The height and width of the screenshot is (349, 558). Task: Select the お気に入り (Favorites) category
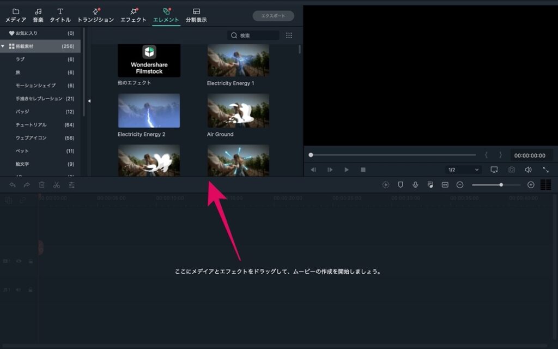tap(41, 33)
